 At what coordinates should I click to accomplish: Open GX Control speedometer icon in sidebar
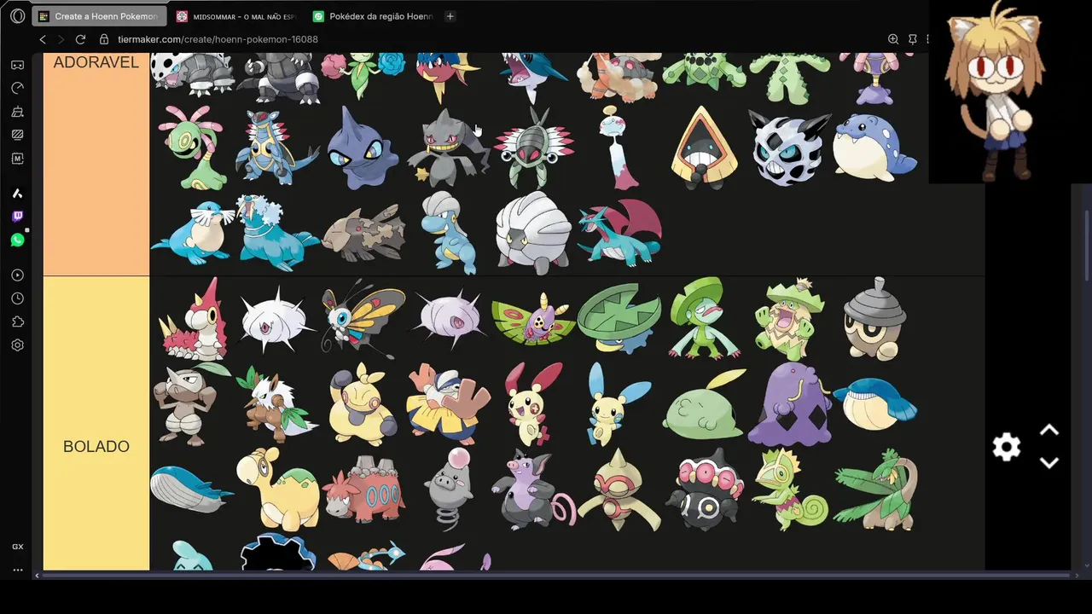[17, 88]
